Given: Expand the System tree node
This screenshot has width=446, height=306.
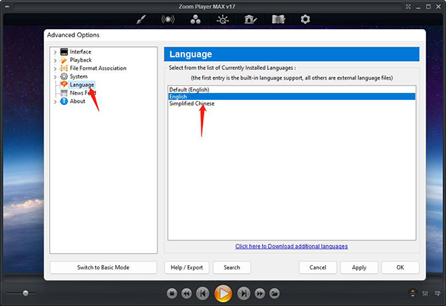Looking at the screenshot, I should pyautogui.click(x=55, y=77).
